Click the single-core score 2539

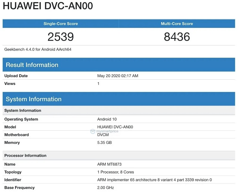tap(61, 37)
